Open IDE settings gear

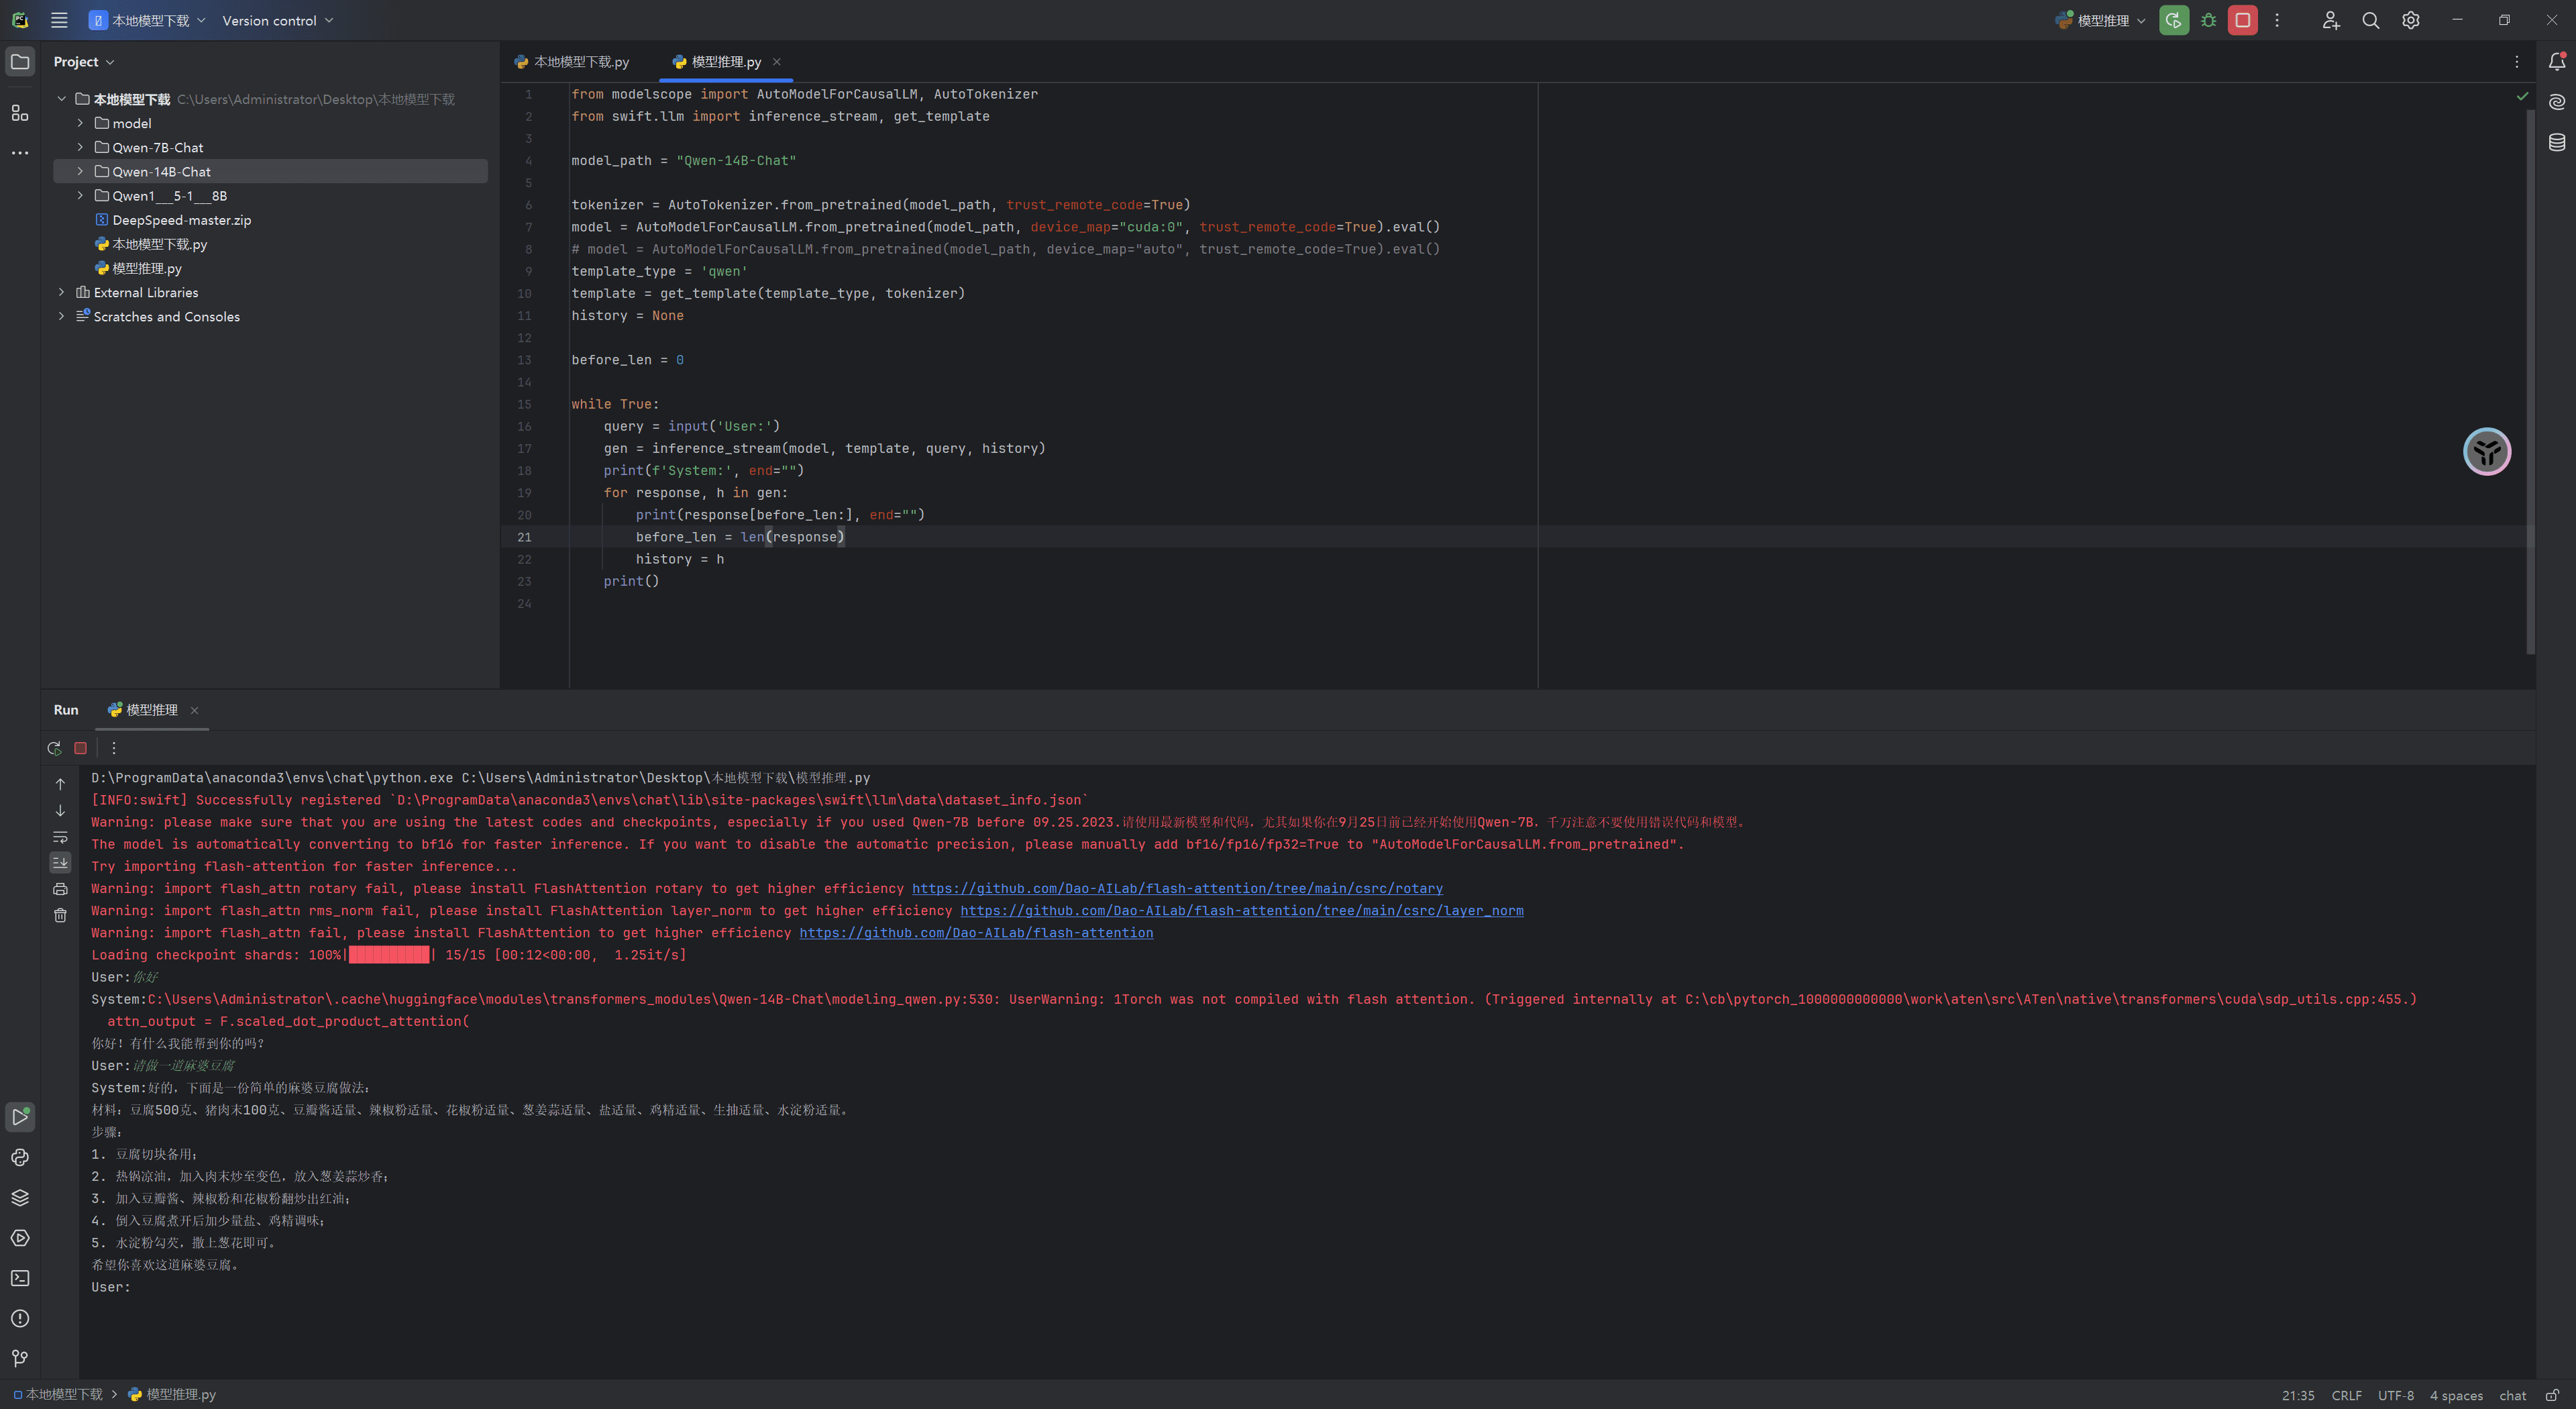pos(2411,20)
